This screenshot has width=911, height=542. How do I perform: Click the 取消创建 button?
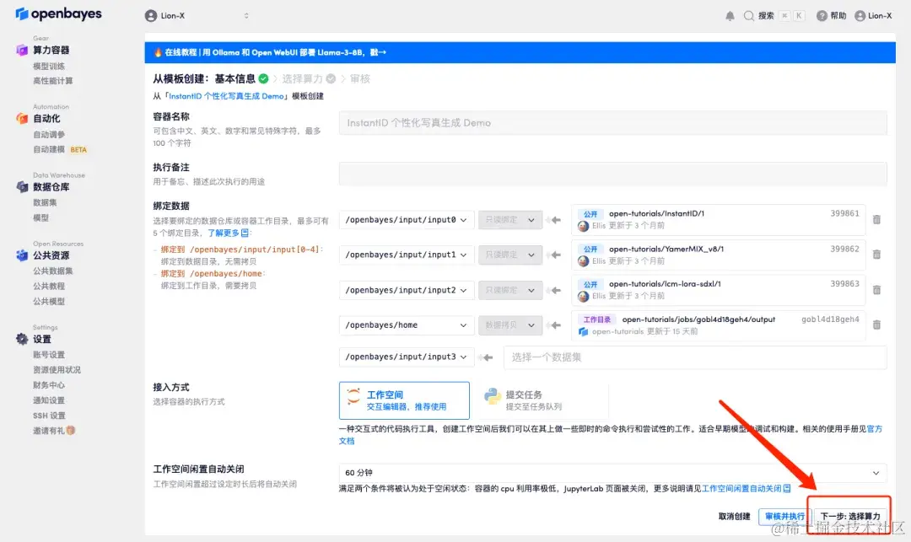click(735, 516)
